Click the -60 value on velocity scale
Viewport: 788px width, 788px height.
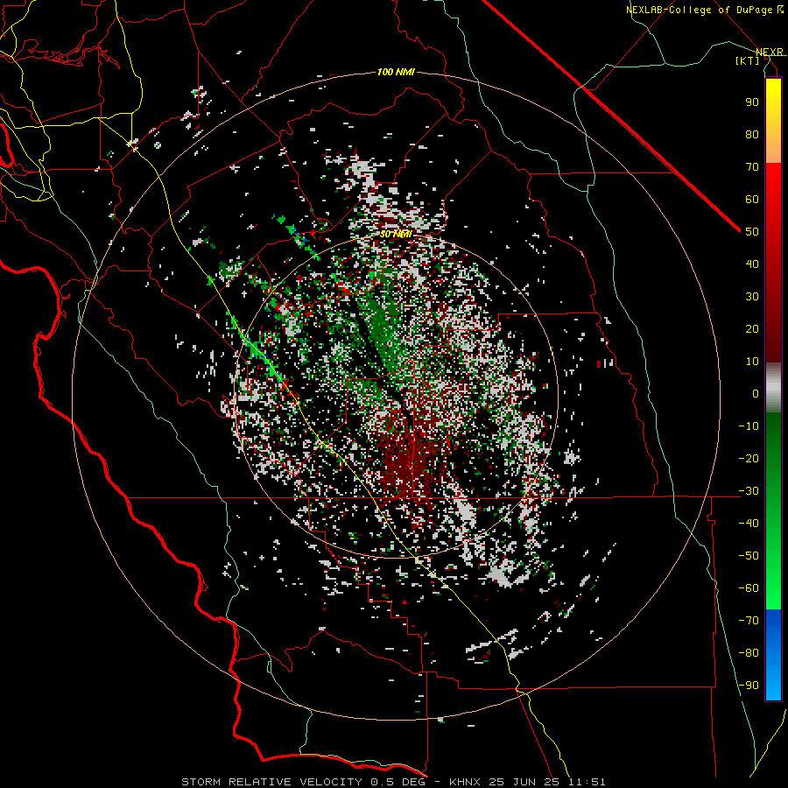[x=749, y=588]
